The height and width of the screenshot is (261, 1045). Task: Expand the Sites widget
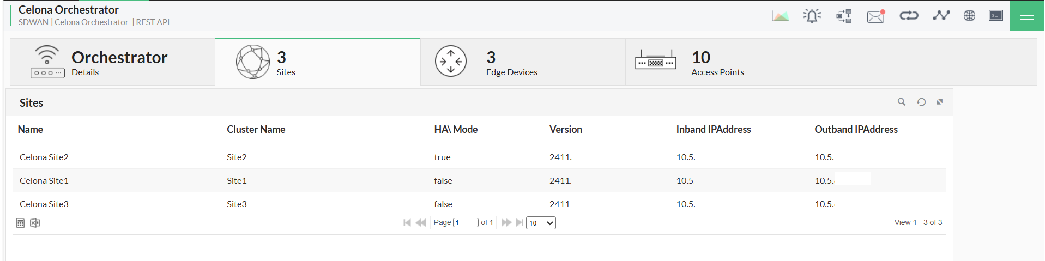(940, 102)
